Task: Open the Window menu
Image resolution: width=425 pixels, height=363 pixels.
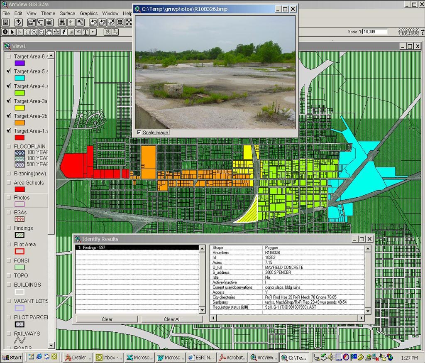Action: 110,13
